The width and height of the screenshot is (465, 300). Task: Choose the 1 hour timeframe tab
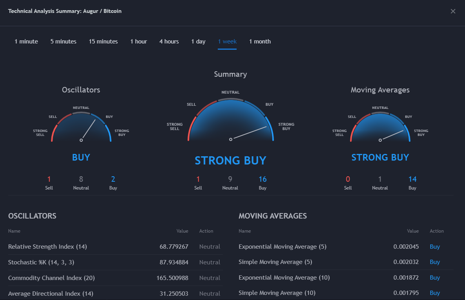click(139, 42)
